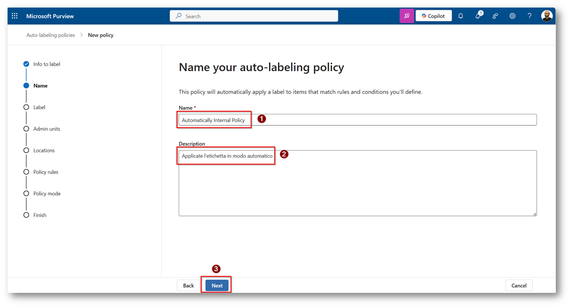Click the Auto-labeling policies breadcrumb link
Screen dimensions: 571x308
[51, 35]
